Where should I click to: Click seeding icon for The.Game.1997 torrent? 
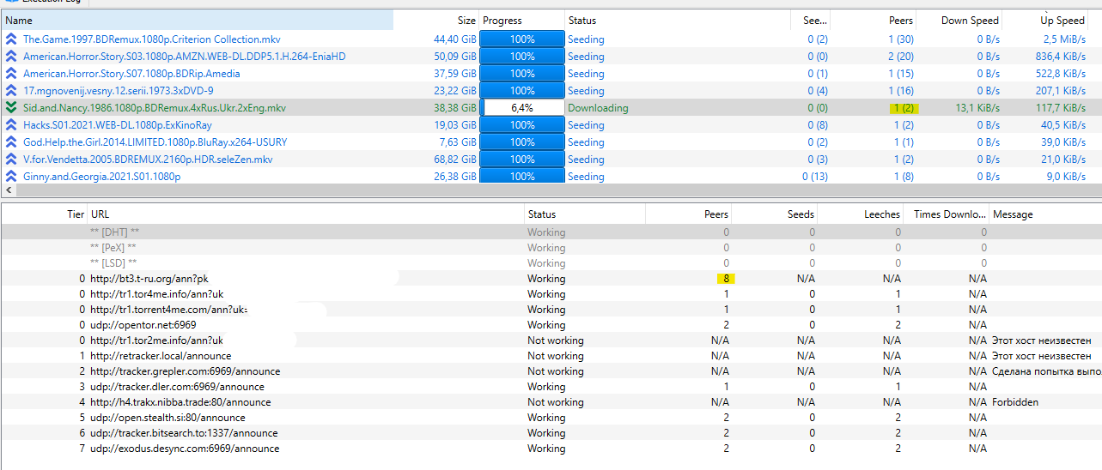pyautogui.click(x=10, y=39)
